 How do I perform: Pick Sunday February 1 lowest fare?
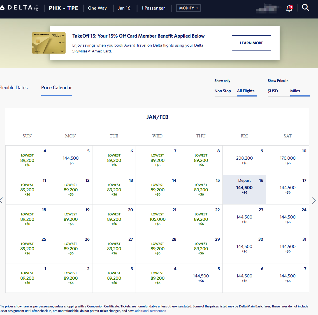pyautogui.click(x=27, y=278)
